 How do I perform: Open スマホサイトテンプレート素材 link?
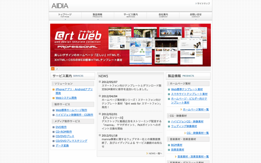189,94
